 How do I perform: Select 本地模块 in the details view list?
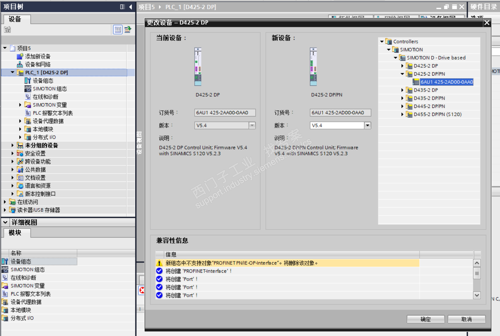click(x=21, y=310)
